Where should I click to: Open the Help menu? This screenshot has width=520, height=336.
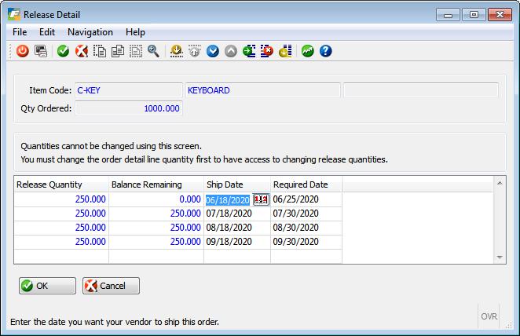point(135,32)
